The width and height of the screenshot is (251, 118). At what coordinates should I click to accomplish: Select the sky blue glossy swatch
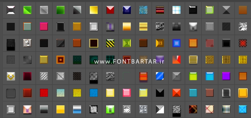[x=210, y=76]
